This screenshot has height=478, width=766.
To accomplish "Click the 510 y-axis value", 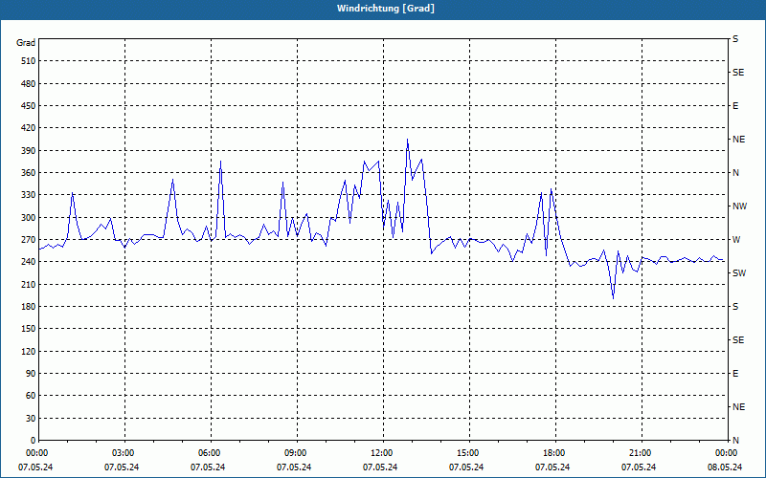I will pos(29,61).
